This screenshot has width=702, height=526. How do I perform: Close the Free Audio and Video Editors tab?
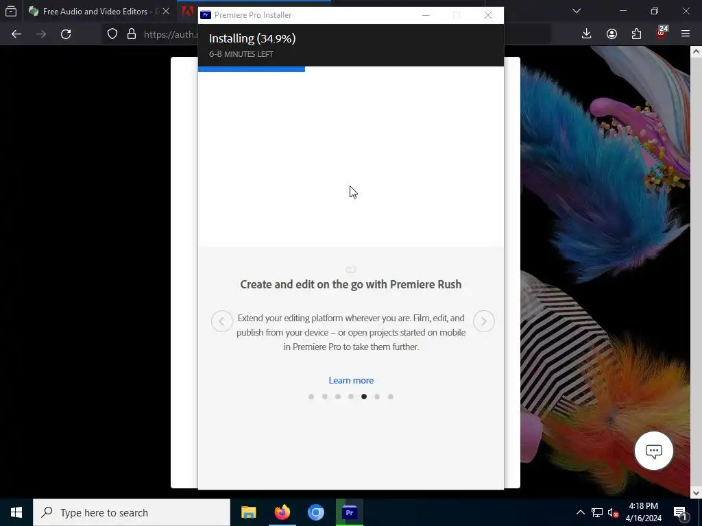click(x=166, y=11)
